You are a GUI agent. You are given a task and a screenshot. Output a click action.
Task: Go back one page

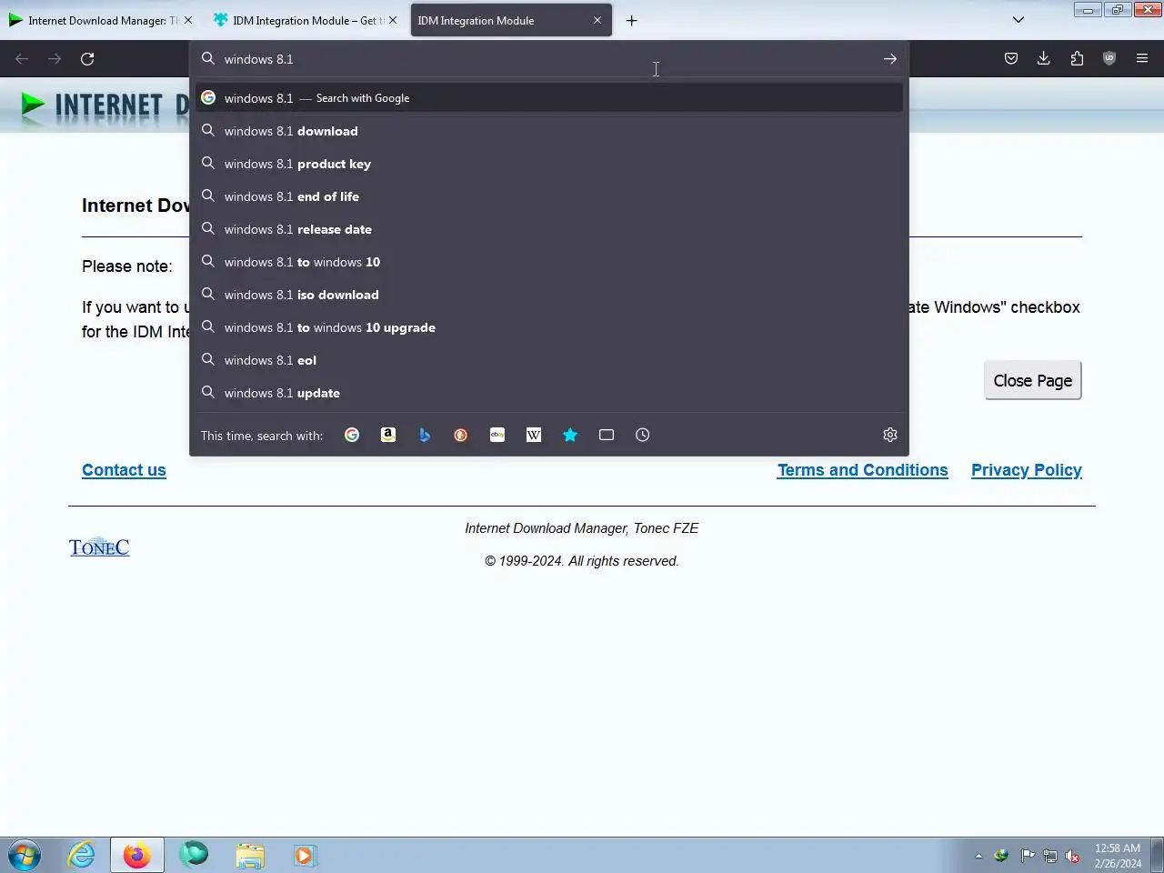(22, 59)
